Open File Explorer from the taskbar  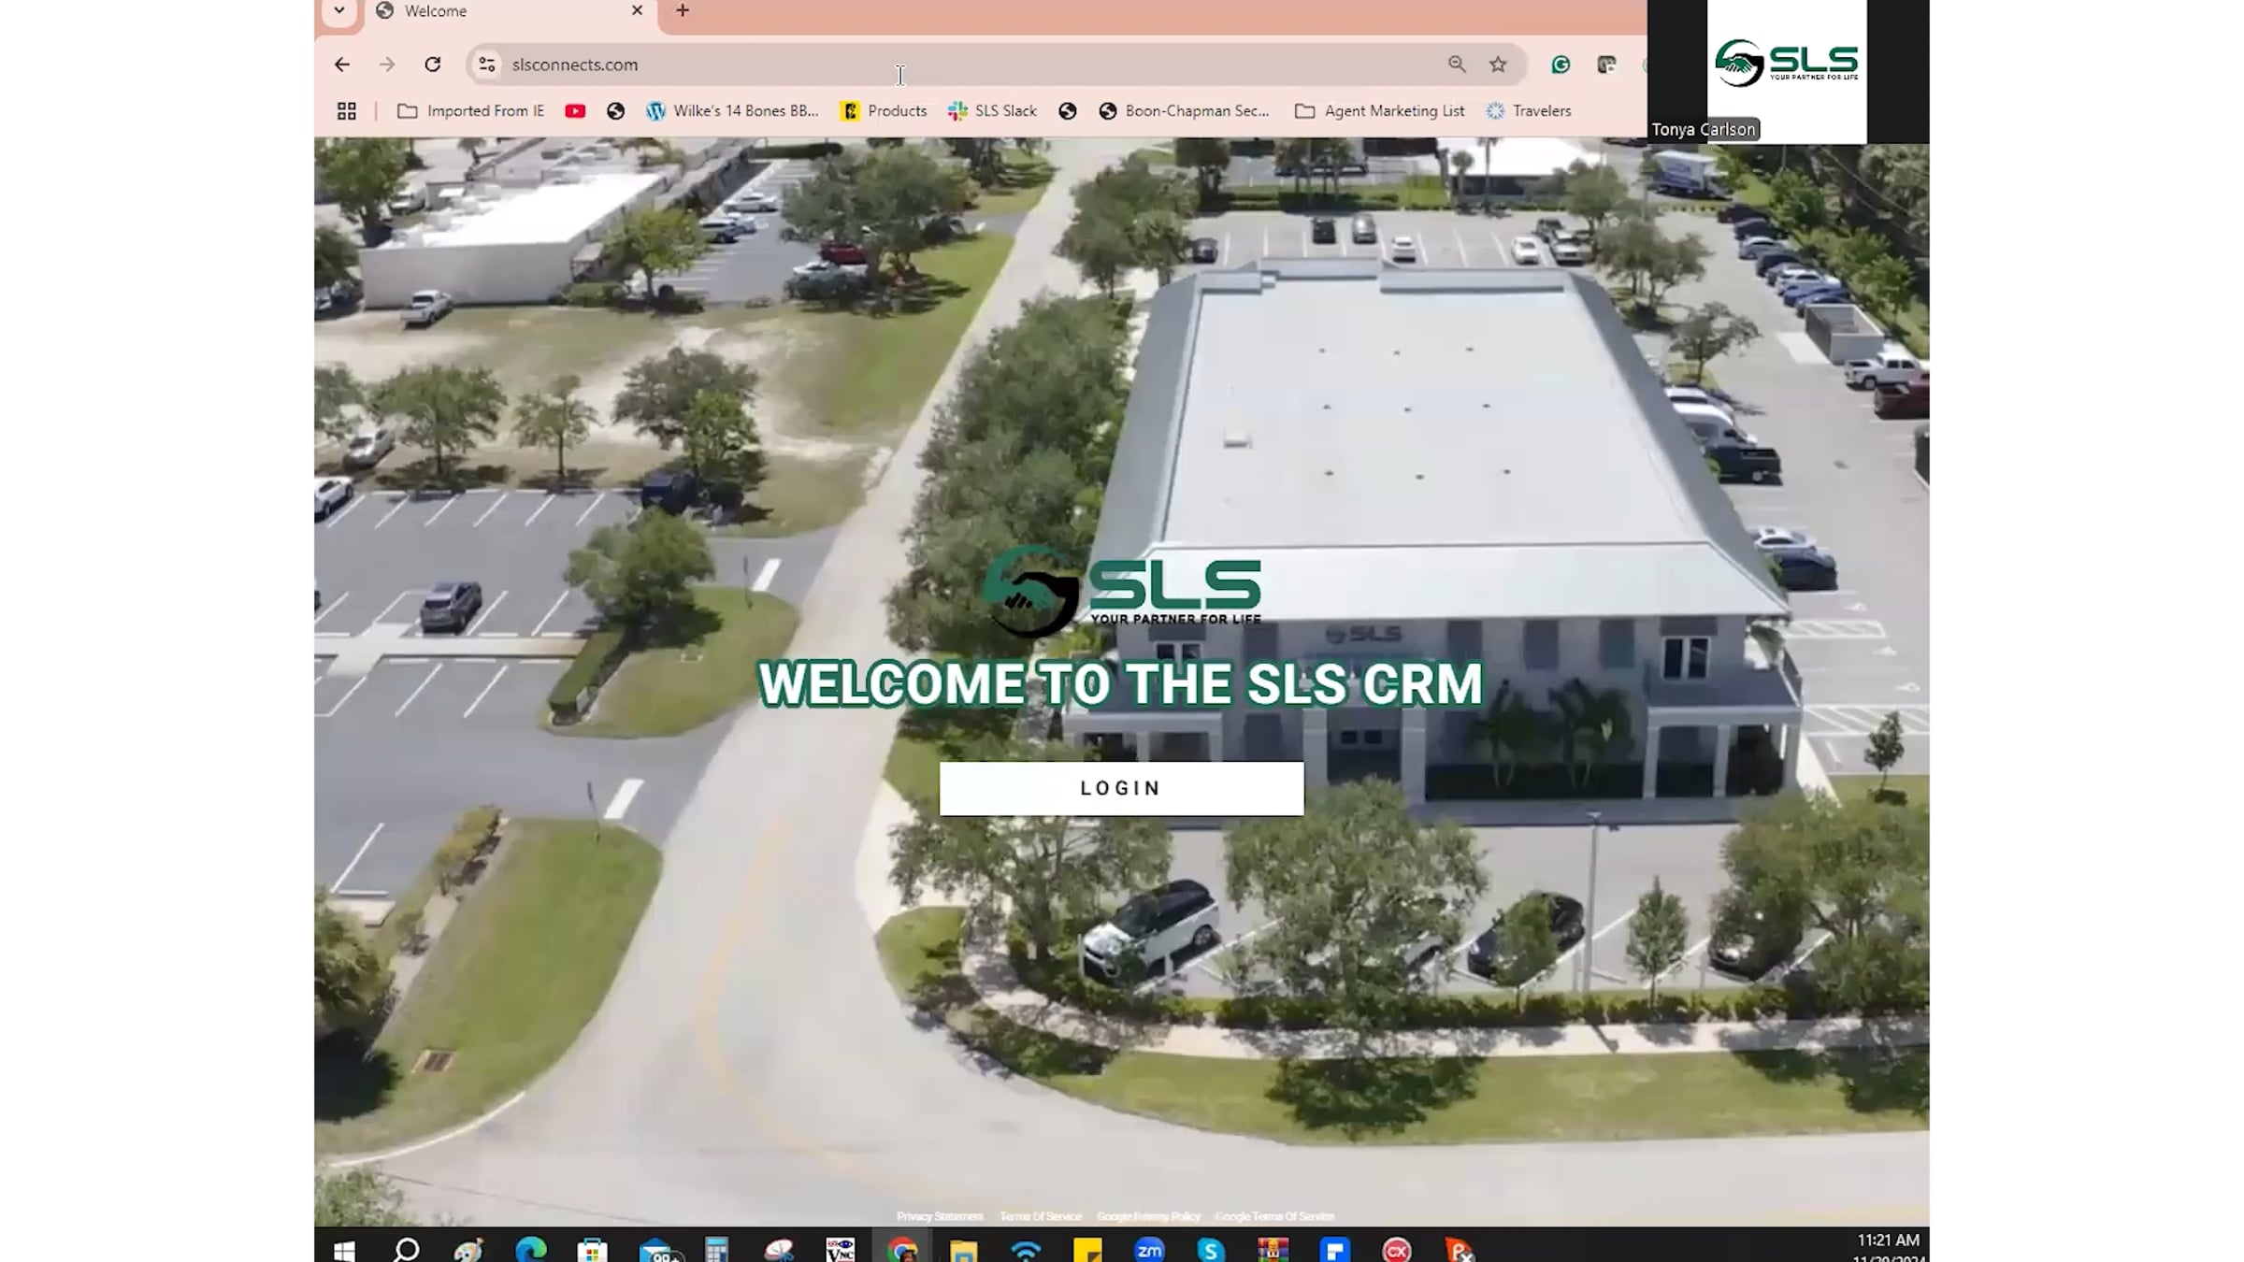[963, 1249]
